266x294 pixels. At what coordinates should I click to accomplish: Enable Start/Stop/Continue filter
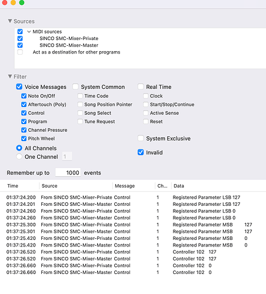tap(145, 105)
